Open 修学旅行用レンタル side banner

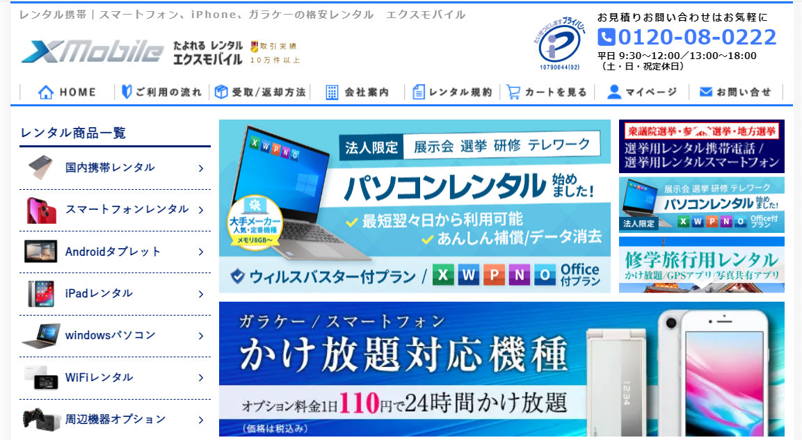702,265
